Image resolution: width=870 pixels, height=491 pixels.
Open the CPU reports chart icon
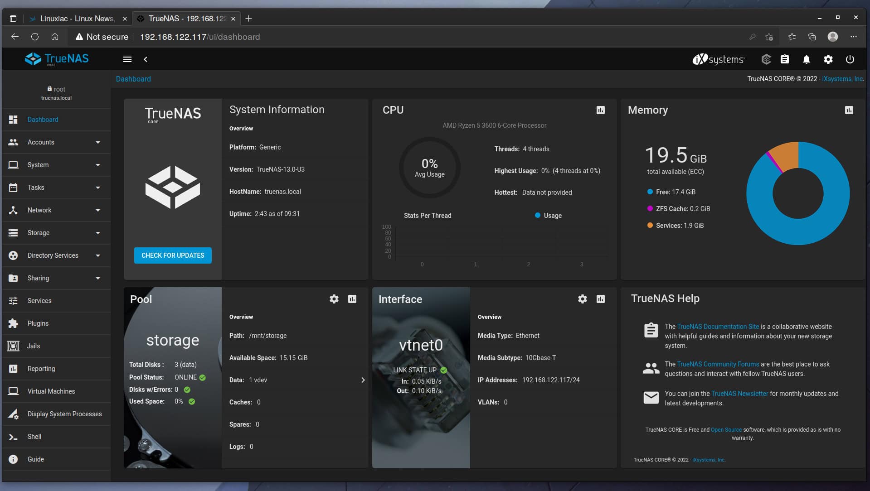(x=600, y=110)
